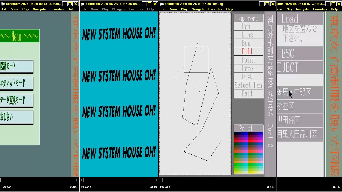Open Navigate menu in the 00-57-29 window

tap(39, 9)
